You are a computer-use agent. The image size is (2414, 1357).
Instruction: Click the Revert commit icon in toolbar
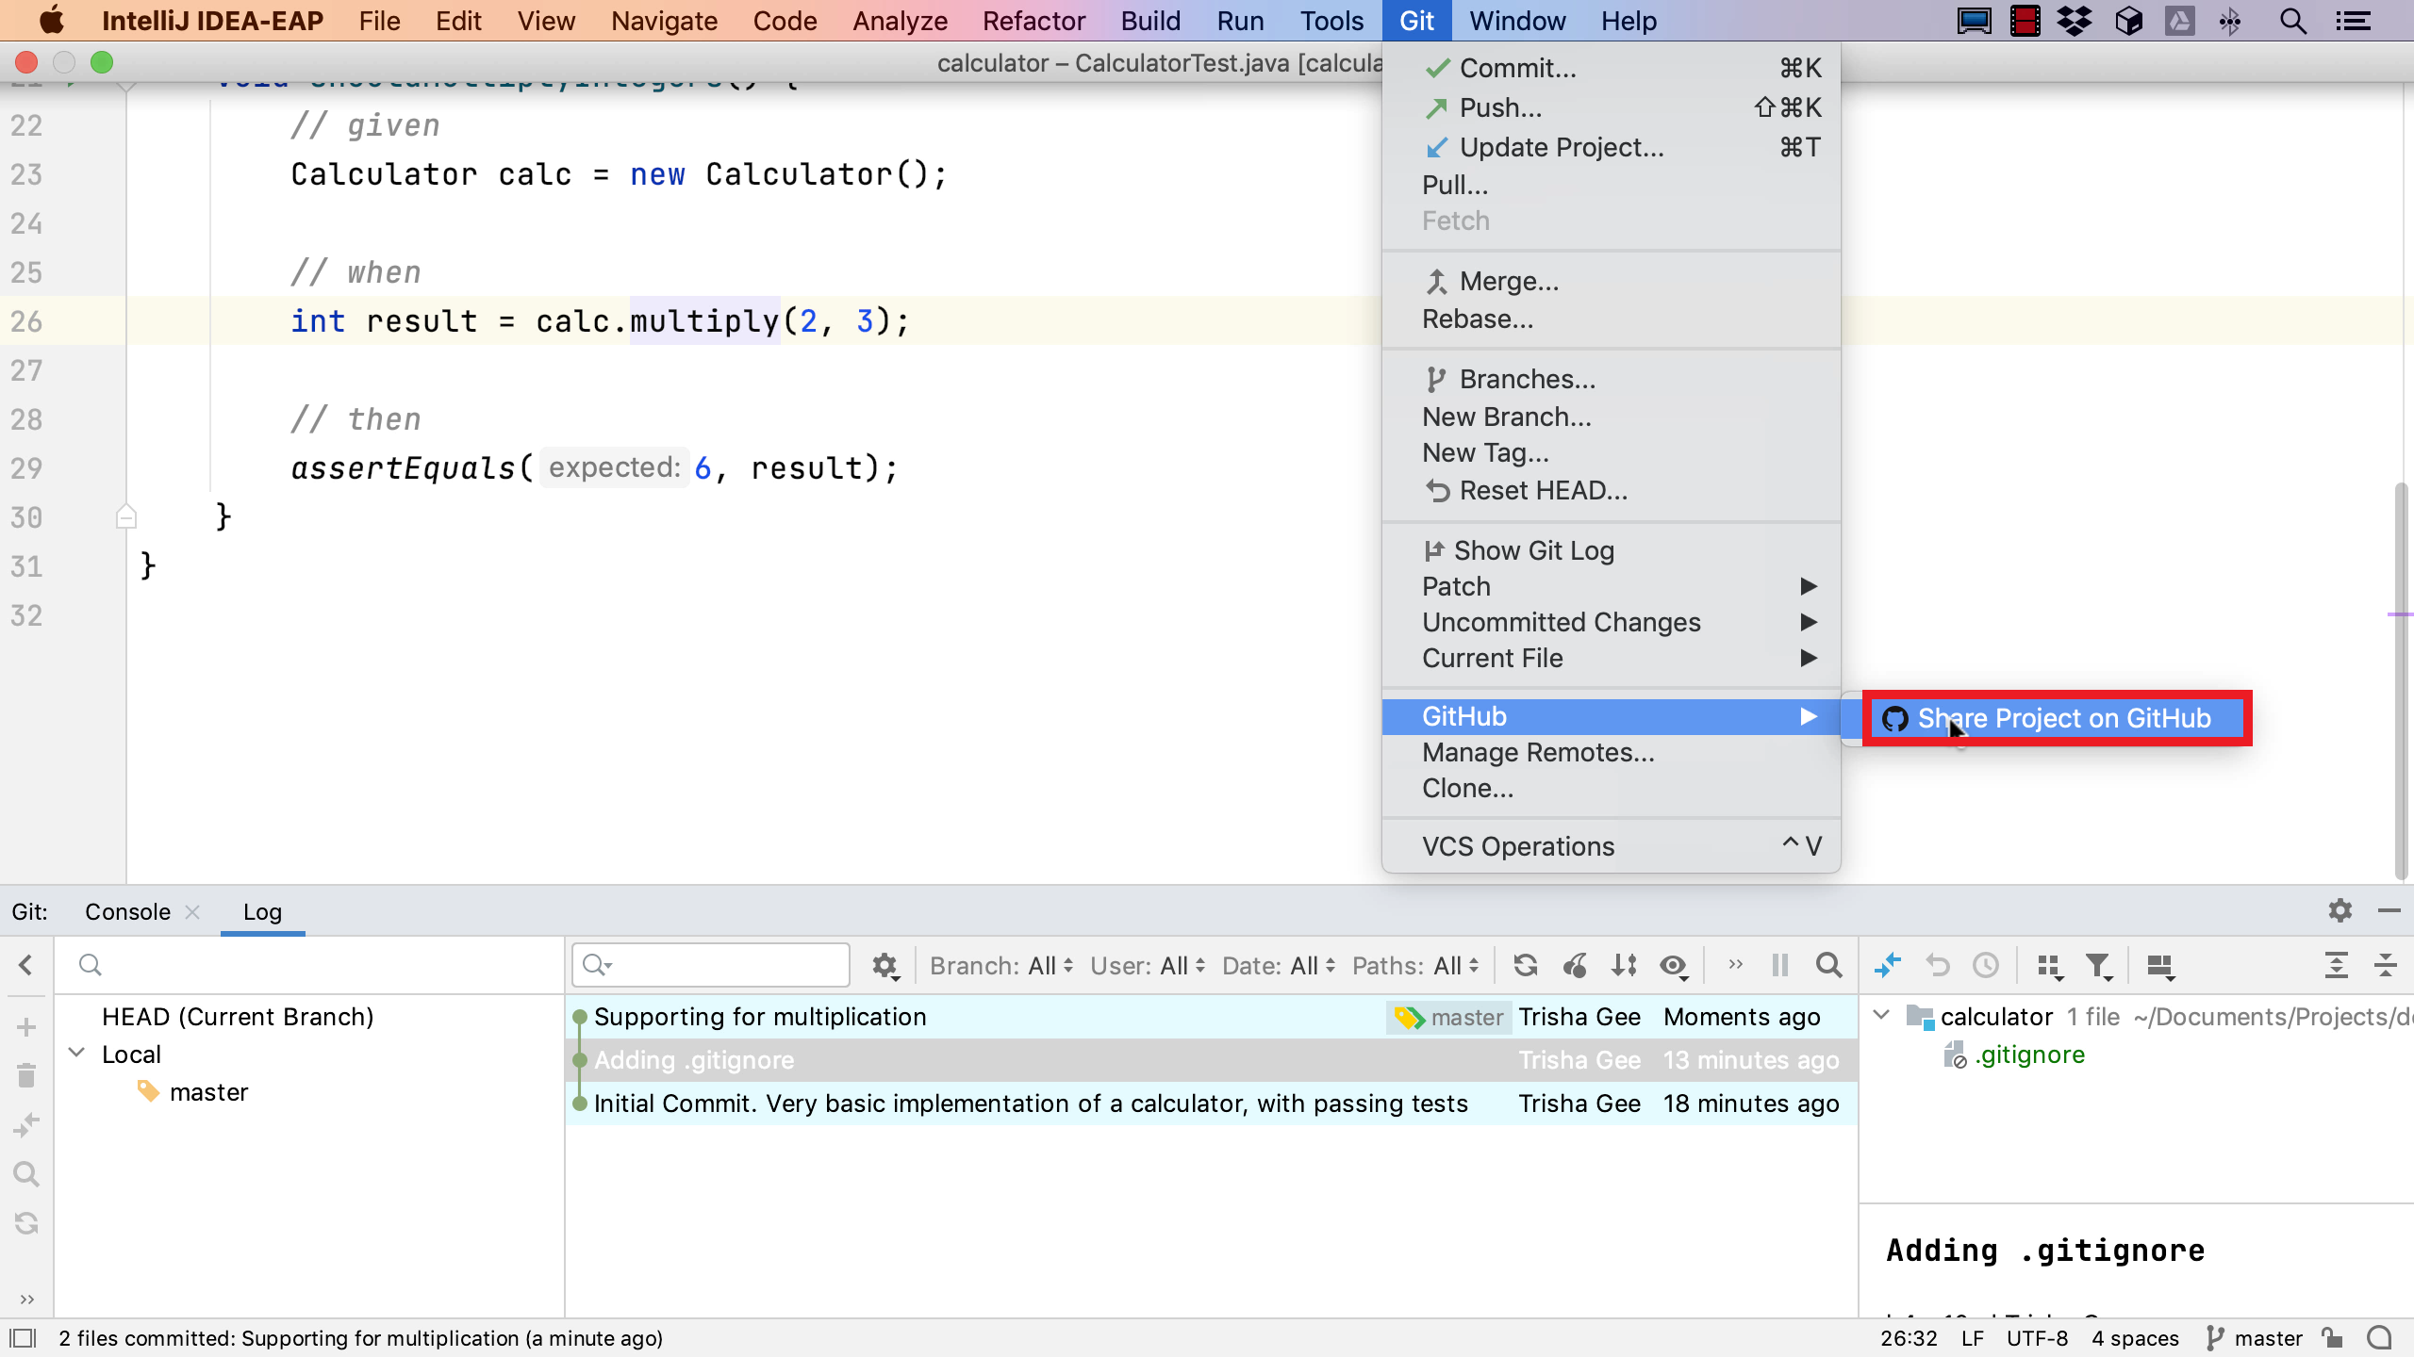pos(1937,966)
